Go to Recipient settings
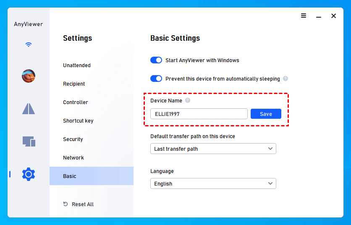 tap(74, 84)
